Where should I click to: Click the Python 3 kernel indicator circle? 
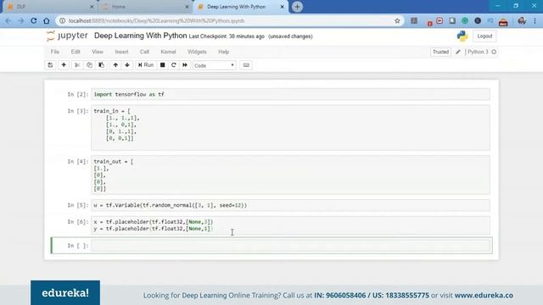click(x=494, y=52)
